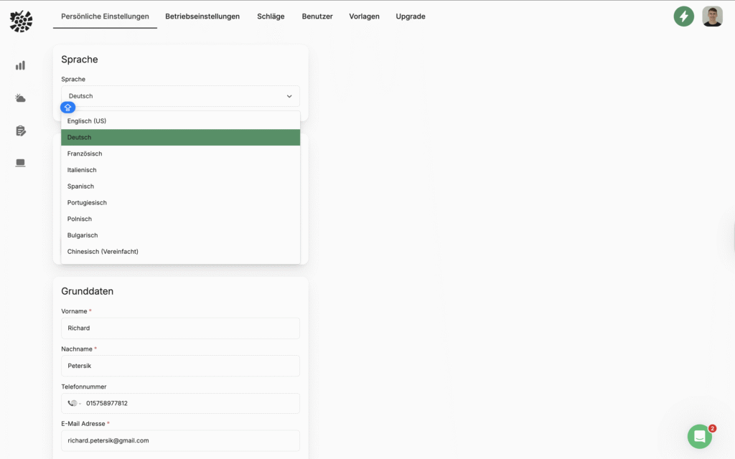Open the clipboard notes sidebar icon

coord(21,131)
